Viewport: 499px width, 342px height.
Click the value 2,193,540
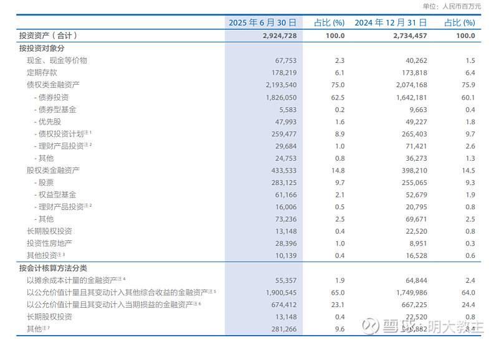point(281,85)
